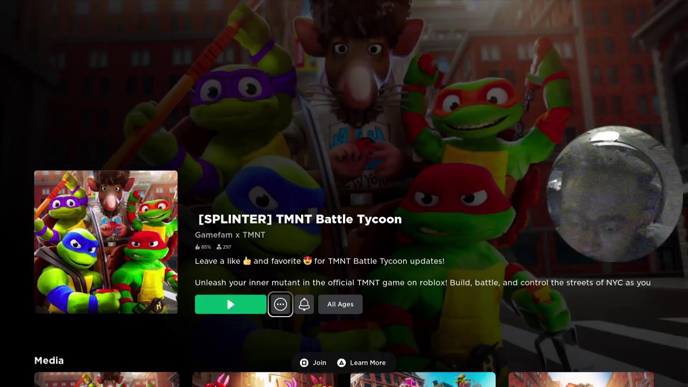
Task: Open the Gamefam x TMNT creator link
Action: pyautogui.click(x=230, y=235)
